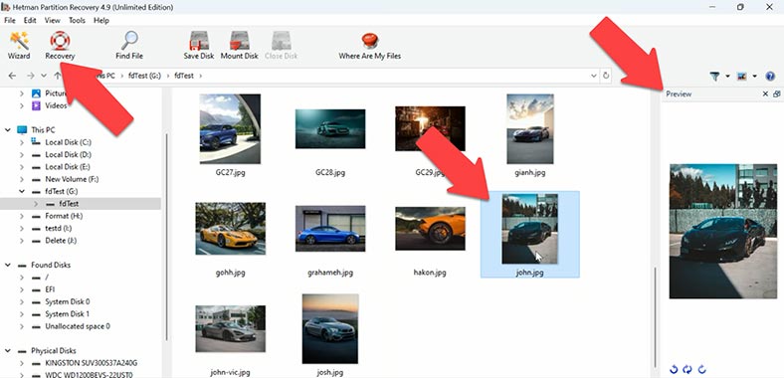Open filter options dropdown arrow
This screenshot has width=784, height=378.
tap(727, 76)
